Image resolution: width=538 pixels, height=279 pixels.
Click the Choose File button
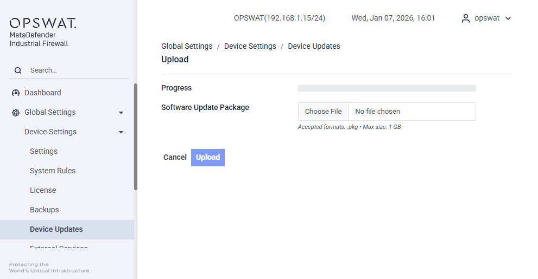pyautogui.click(x=323, y=112)
